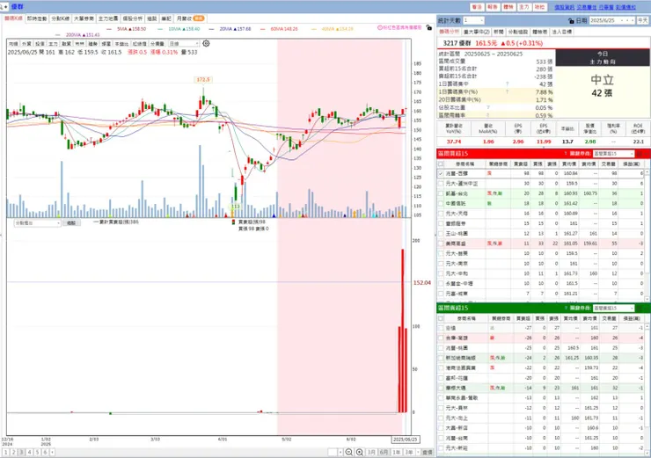Viewport: 651px width, 458px height.
Task: Open the 新聞 tab in the right panel
Action: click(x=499, y=32)
